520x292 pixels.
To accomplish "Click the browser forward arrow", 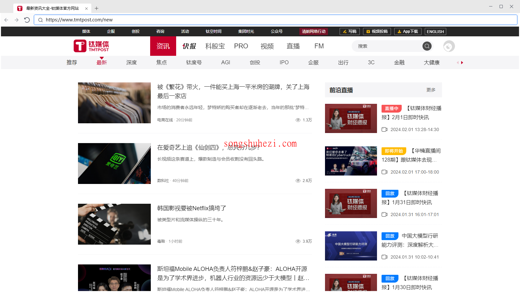I will [17, 20].
